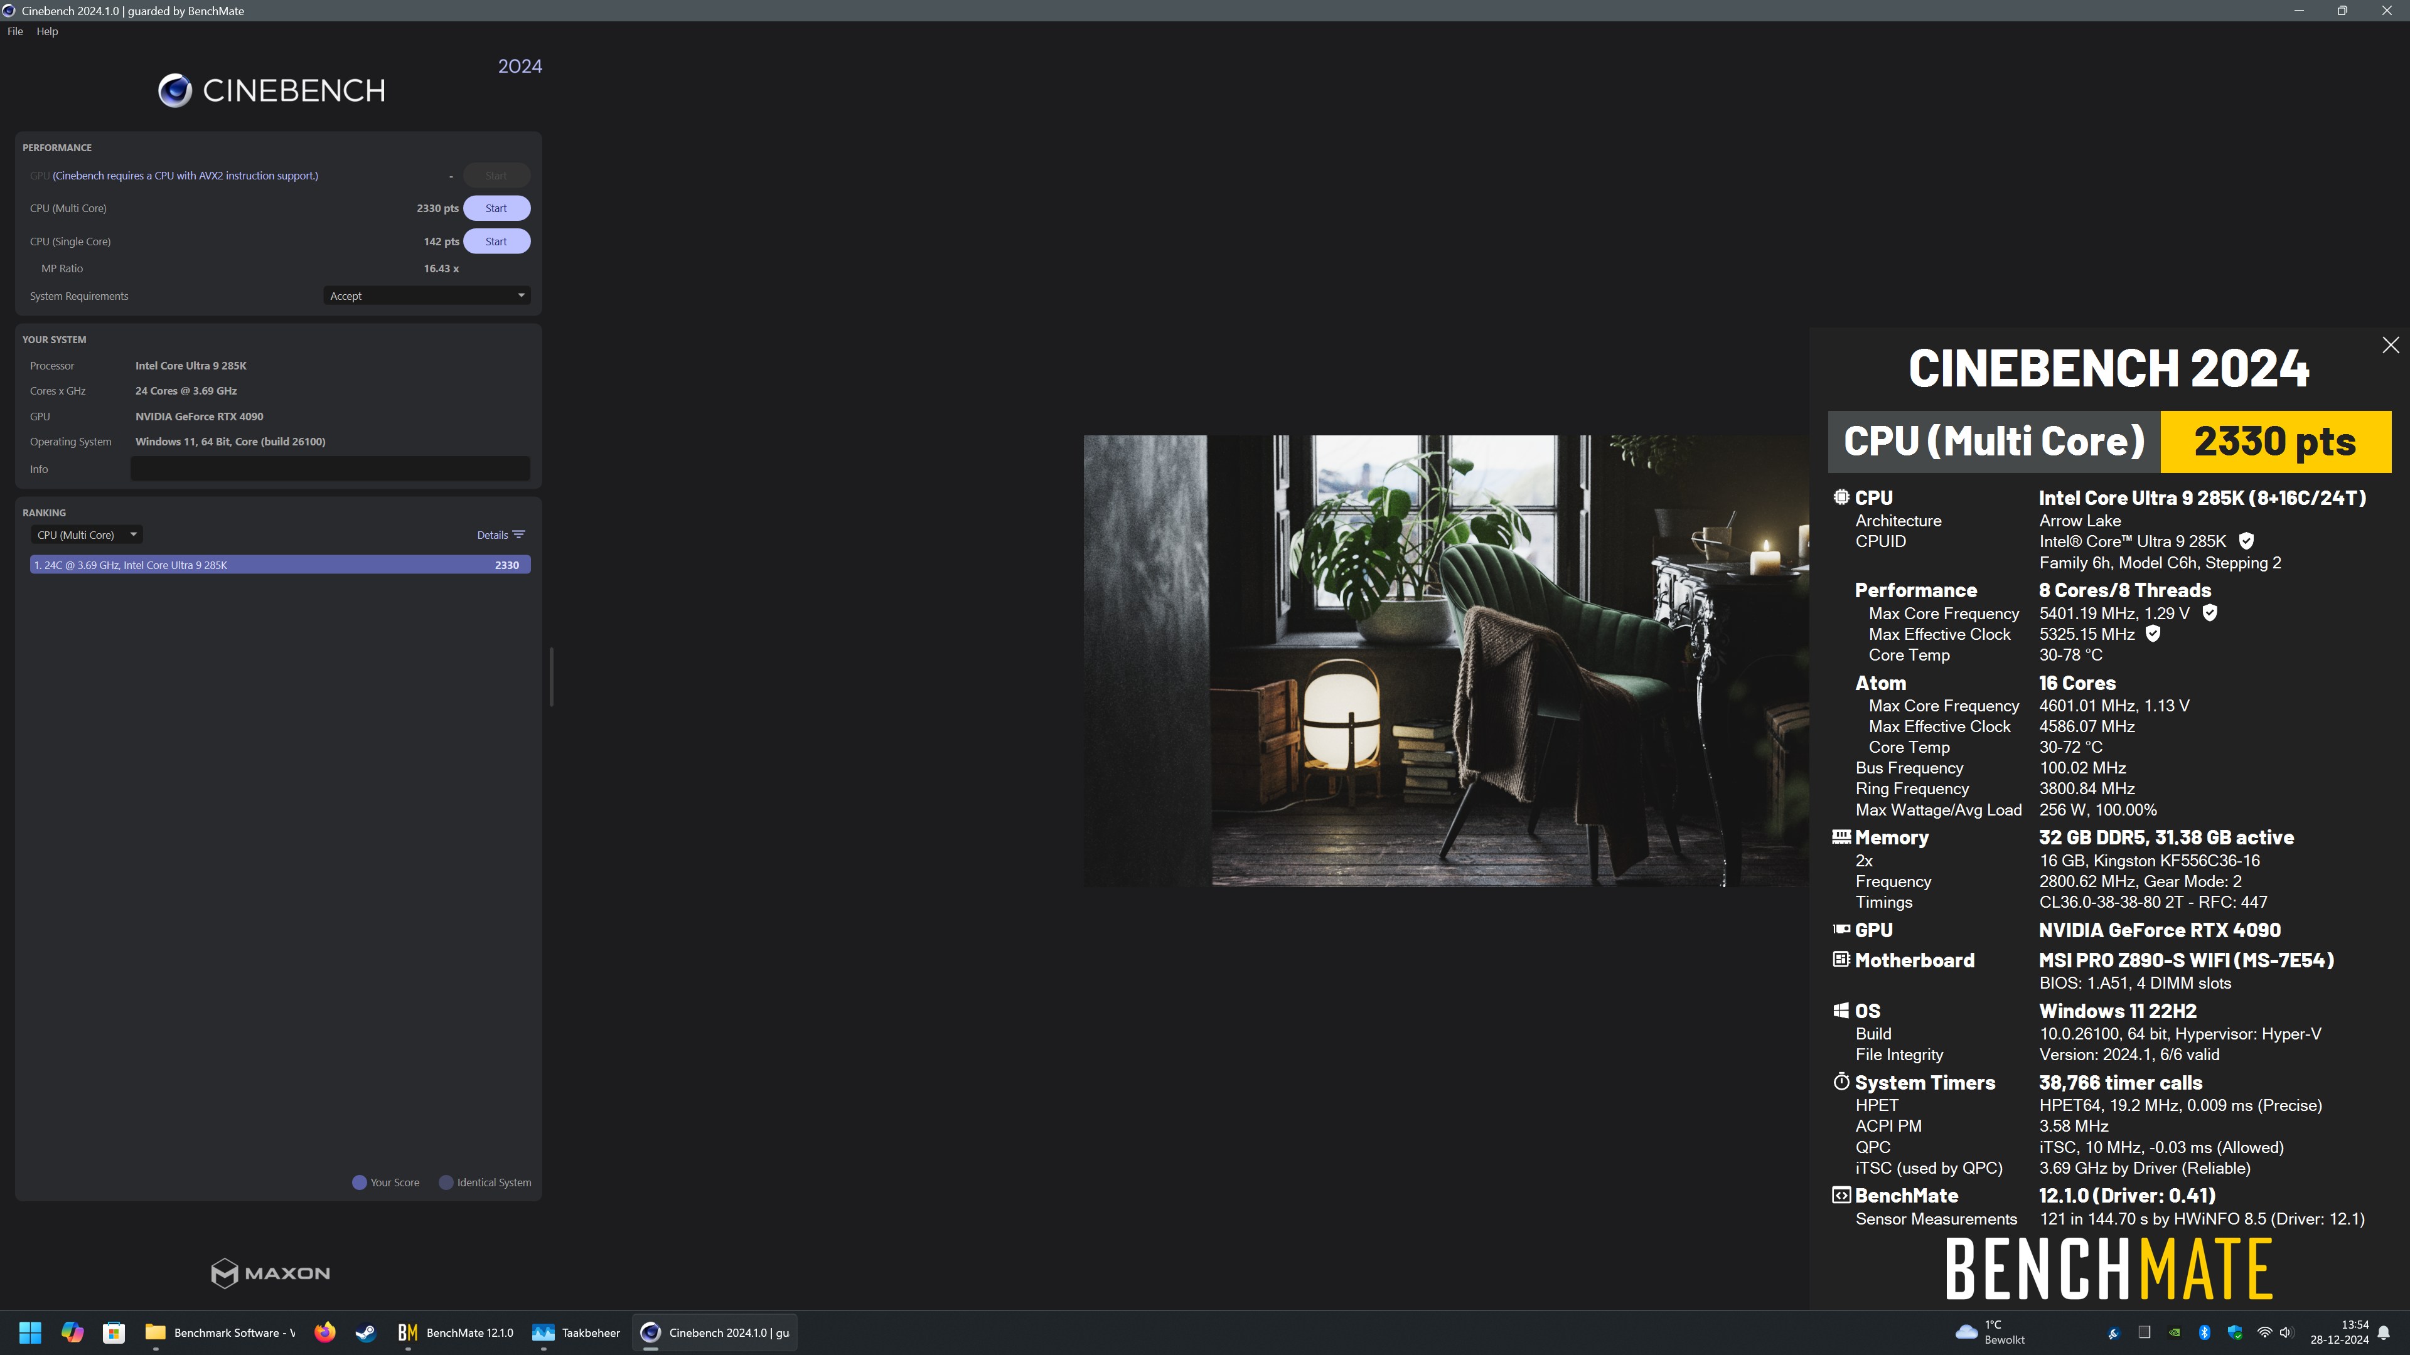Switch to Benchmark Software File Explorer window
The height and width of the screenshot is (1355, 2410).
(220, 1332)
